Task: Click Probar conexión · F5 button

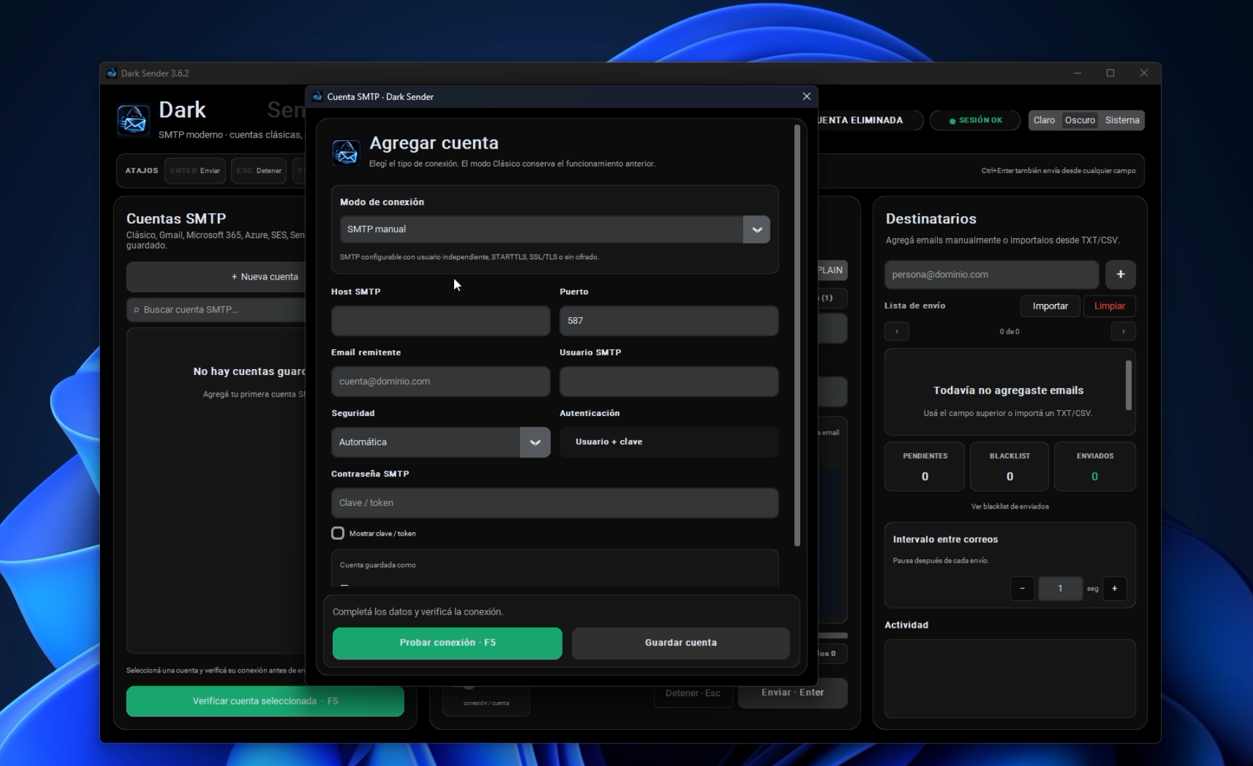Action: (x=447, y=643)
